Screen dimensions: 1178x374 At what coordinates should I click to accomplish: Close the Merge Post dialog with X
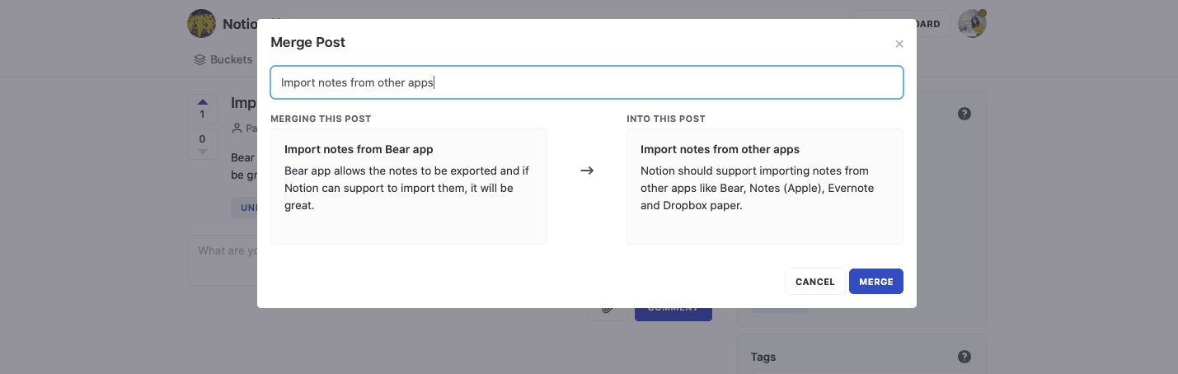coord(899,44)
